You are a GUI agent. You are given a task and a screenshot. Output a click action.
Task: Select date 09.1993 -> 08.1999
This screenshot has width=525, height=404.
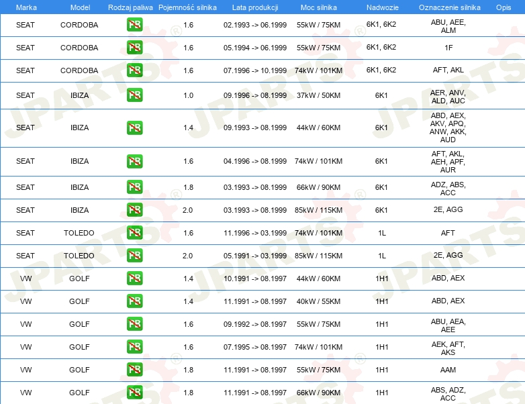click(255, 128)
